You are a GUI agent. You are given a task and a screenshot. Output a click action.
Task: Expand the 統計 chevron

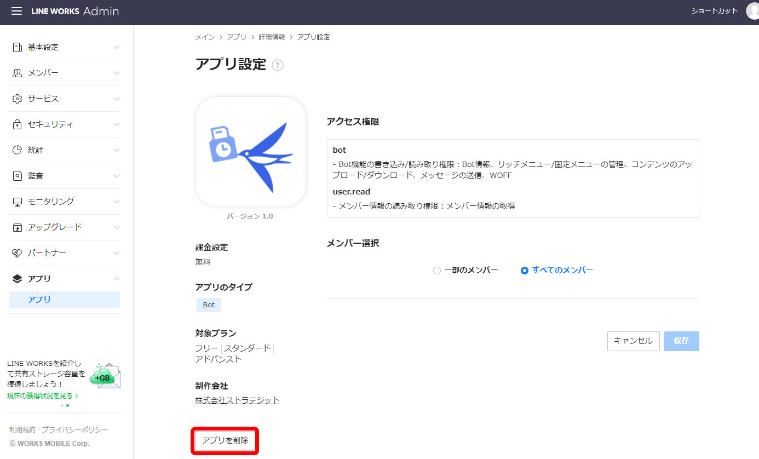pos(117,150)
